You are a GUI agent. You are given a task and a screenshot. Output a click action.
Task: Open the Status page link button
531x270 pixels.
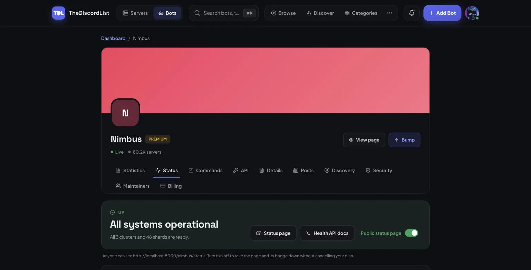point(273,233)
